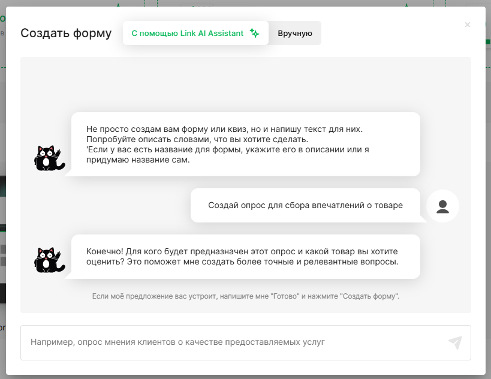Switch to the Link AI Assistant tab

click(x=195, y=33)
